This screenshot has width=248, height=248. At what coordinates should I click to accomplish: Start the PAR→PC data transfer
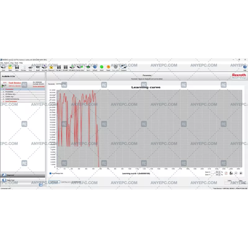[x=59, y=67]
